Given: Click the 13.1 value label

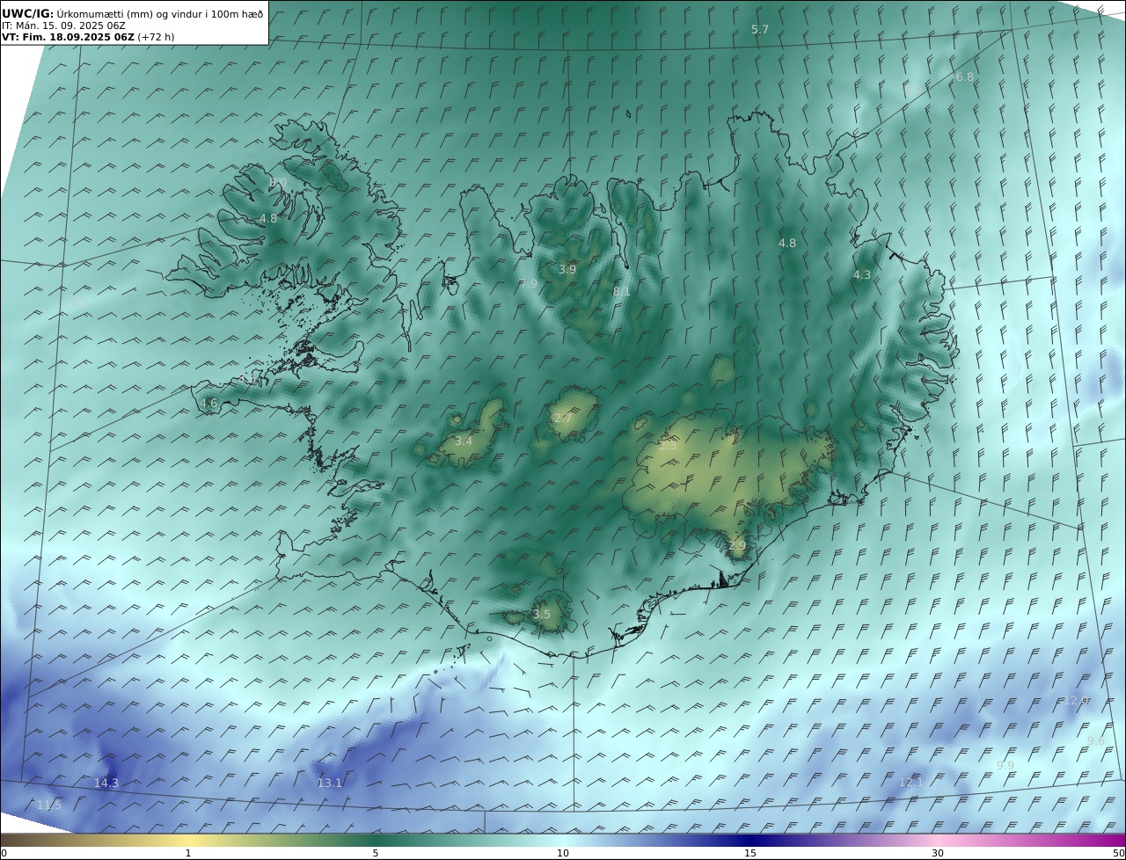Looking at the screenshot, I should [330, 783].
